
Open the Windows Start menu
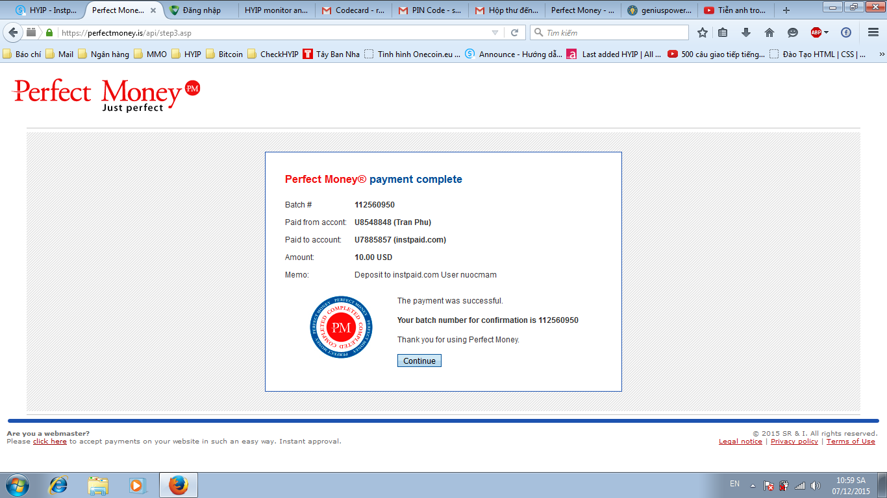pyautogui.click(x=16, y=485)
